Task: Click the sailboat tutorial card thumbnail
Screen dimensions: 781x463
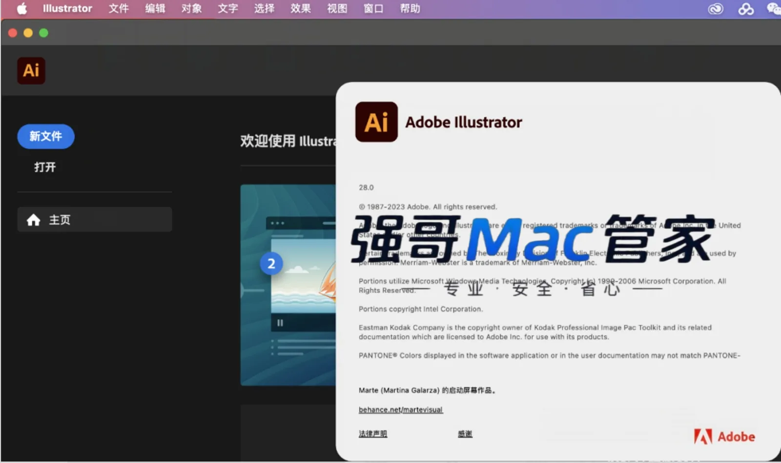Action: click(x=288, y=285)
